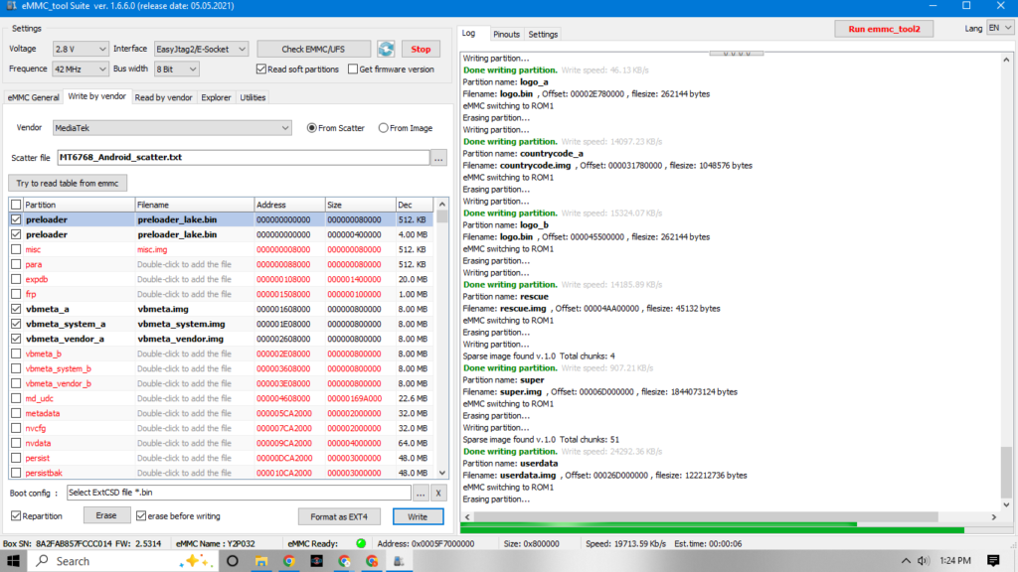Open File Explorer from the taskbar
The width and height of the screenshot is (1018, 572).
point(261,561)
